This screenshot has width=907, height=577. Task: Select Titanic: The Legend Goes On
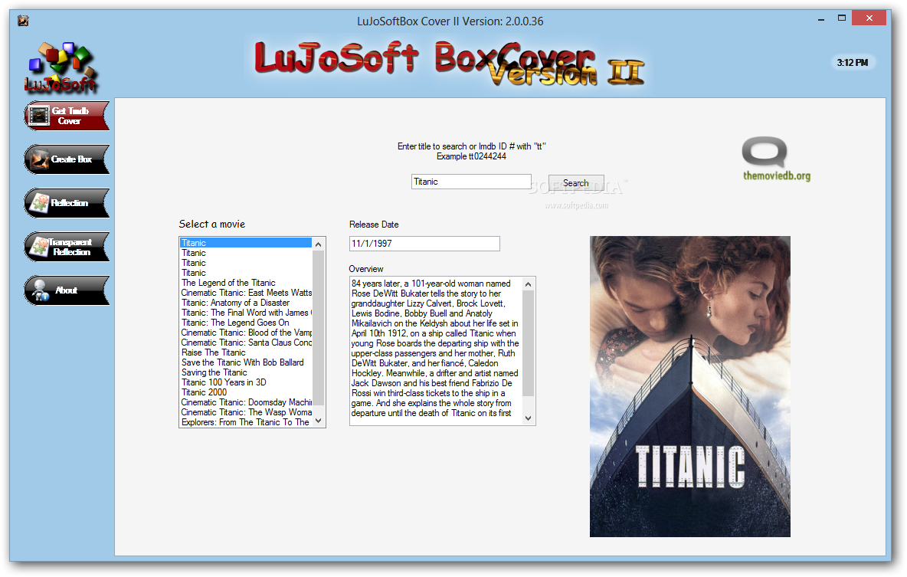point(246,323)
